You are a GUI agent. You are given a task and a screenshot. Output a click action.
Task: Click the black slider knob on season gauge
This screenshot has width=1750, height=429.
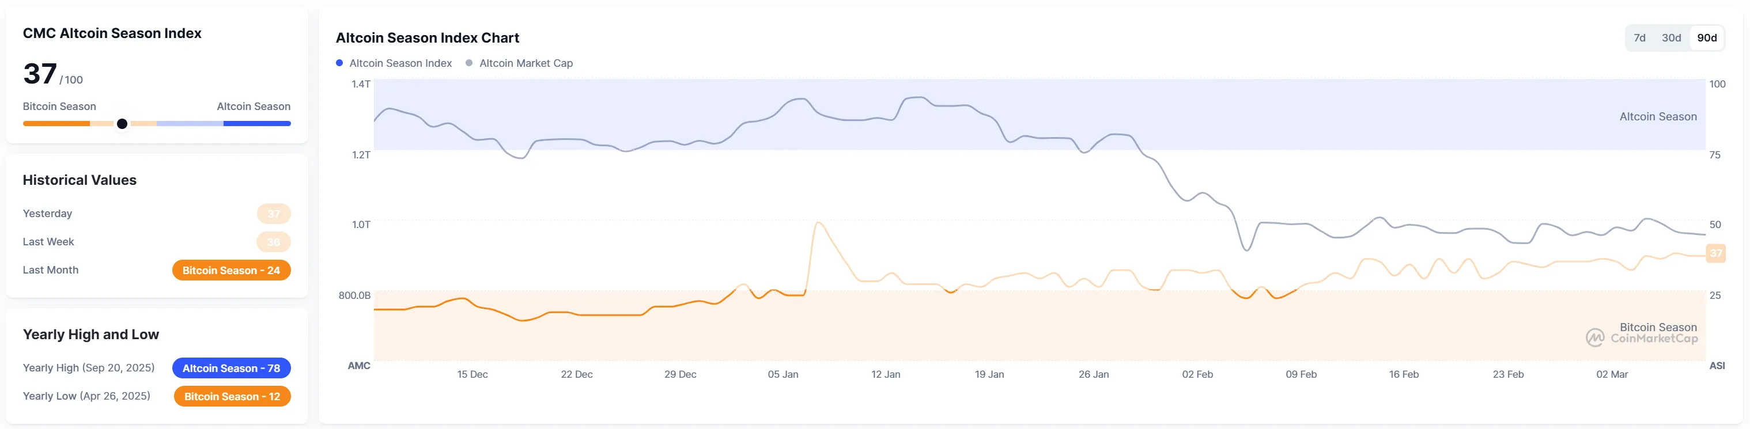click(122, 124)
